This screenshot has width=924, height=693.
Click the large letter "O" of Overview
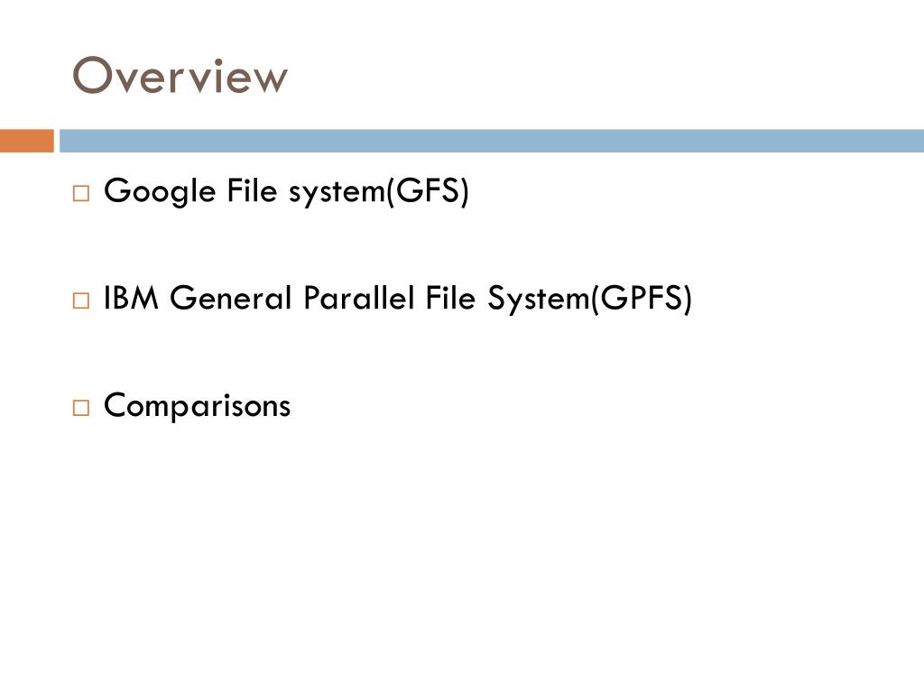93,76
